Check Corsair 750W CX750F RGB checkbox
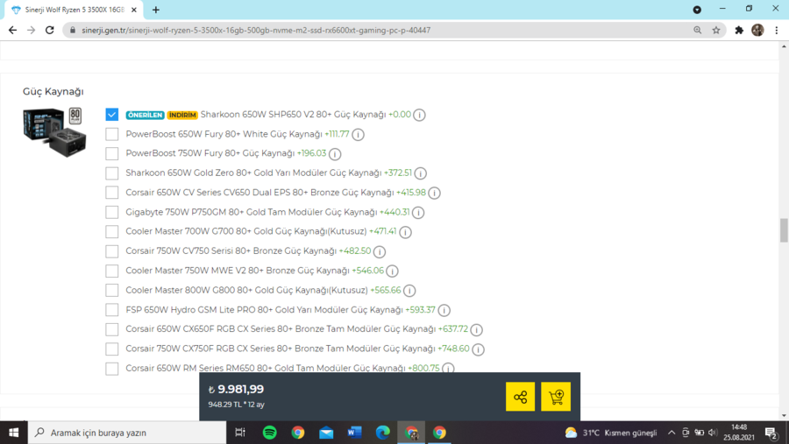The width and height of the screenshot is (789, 444). pyautogui.click(x=111, y=349)
